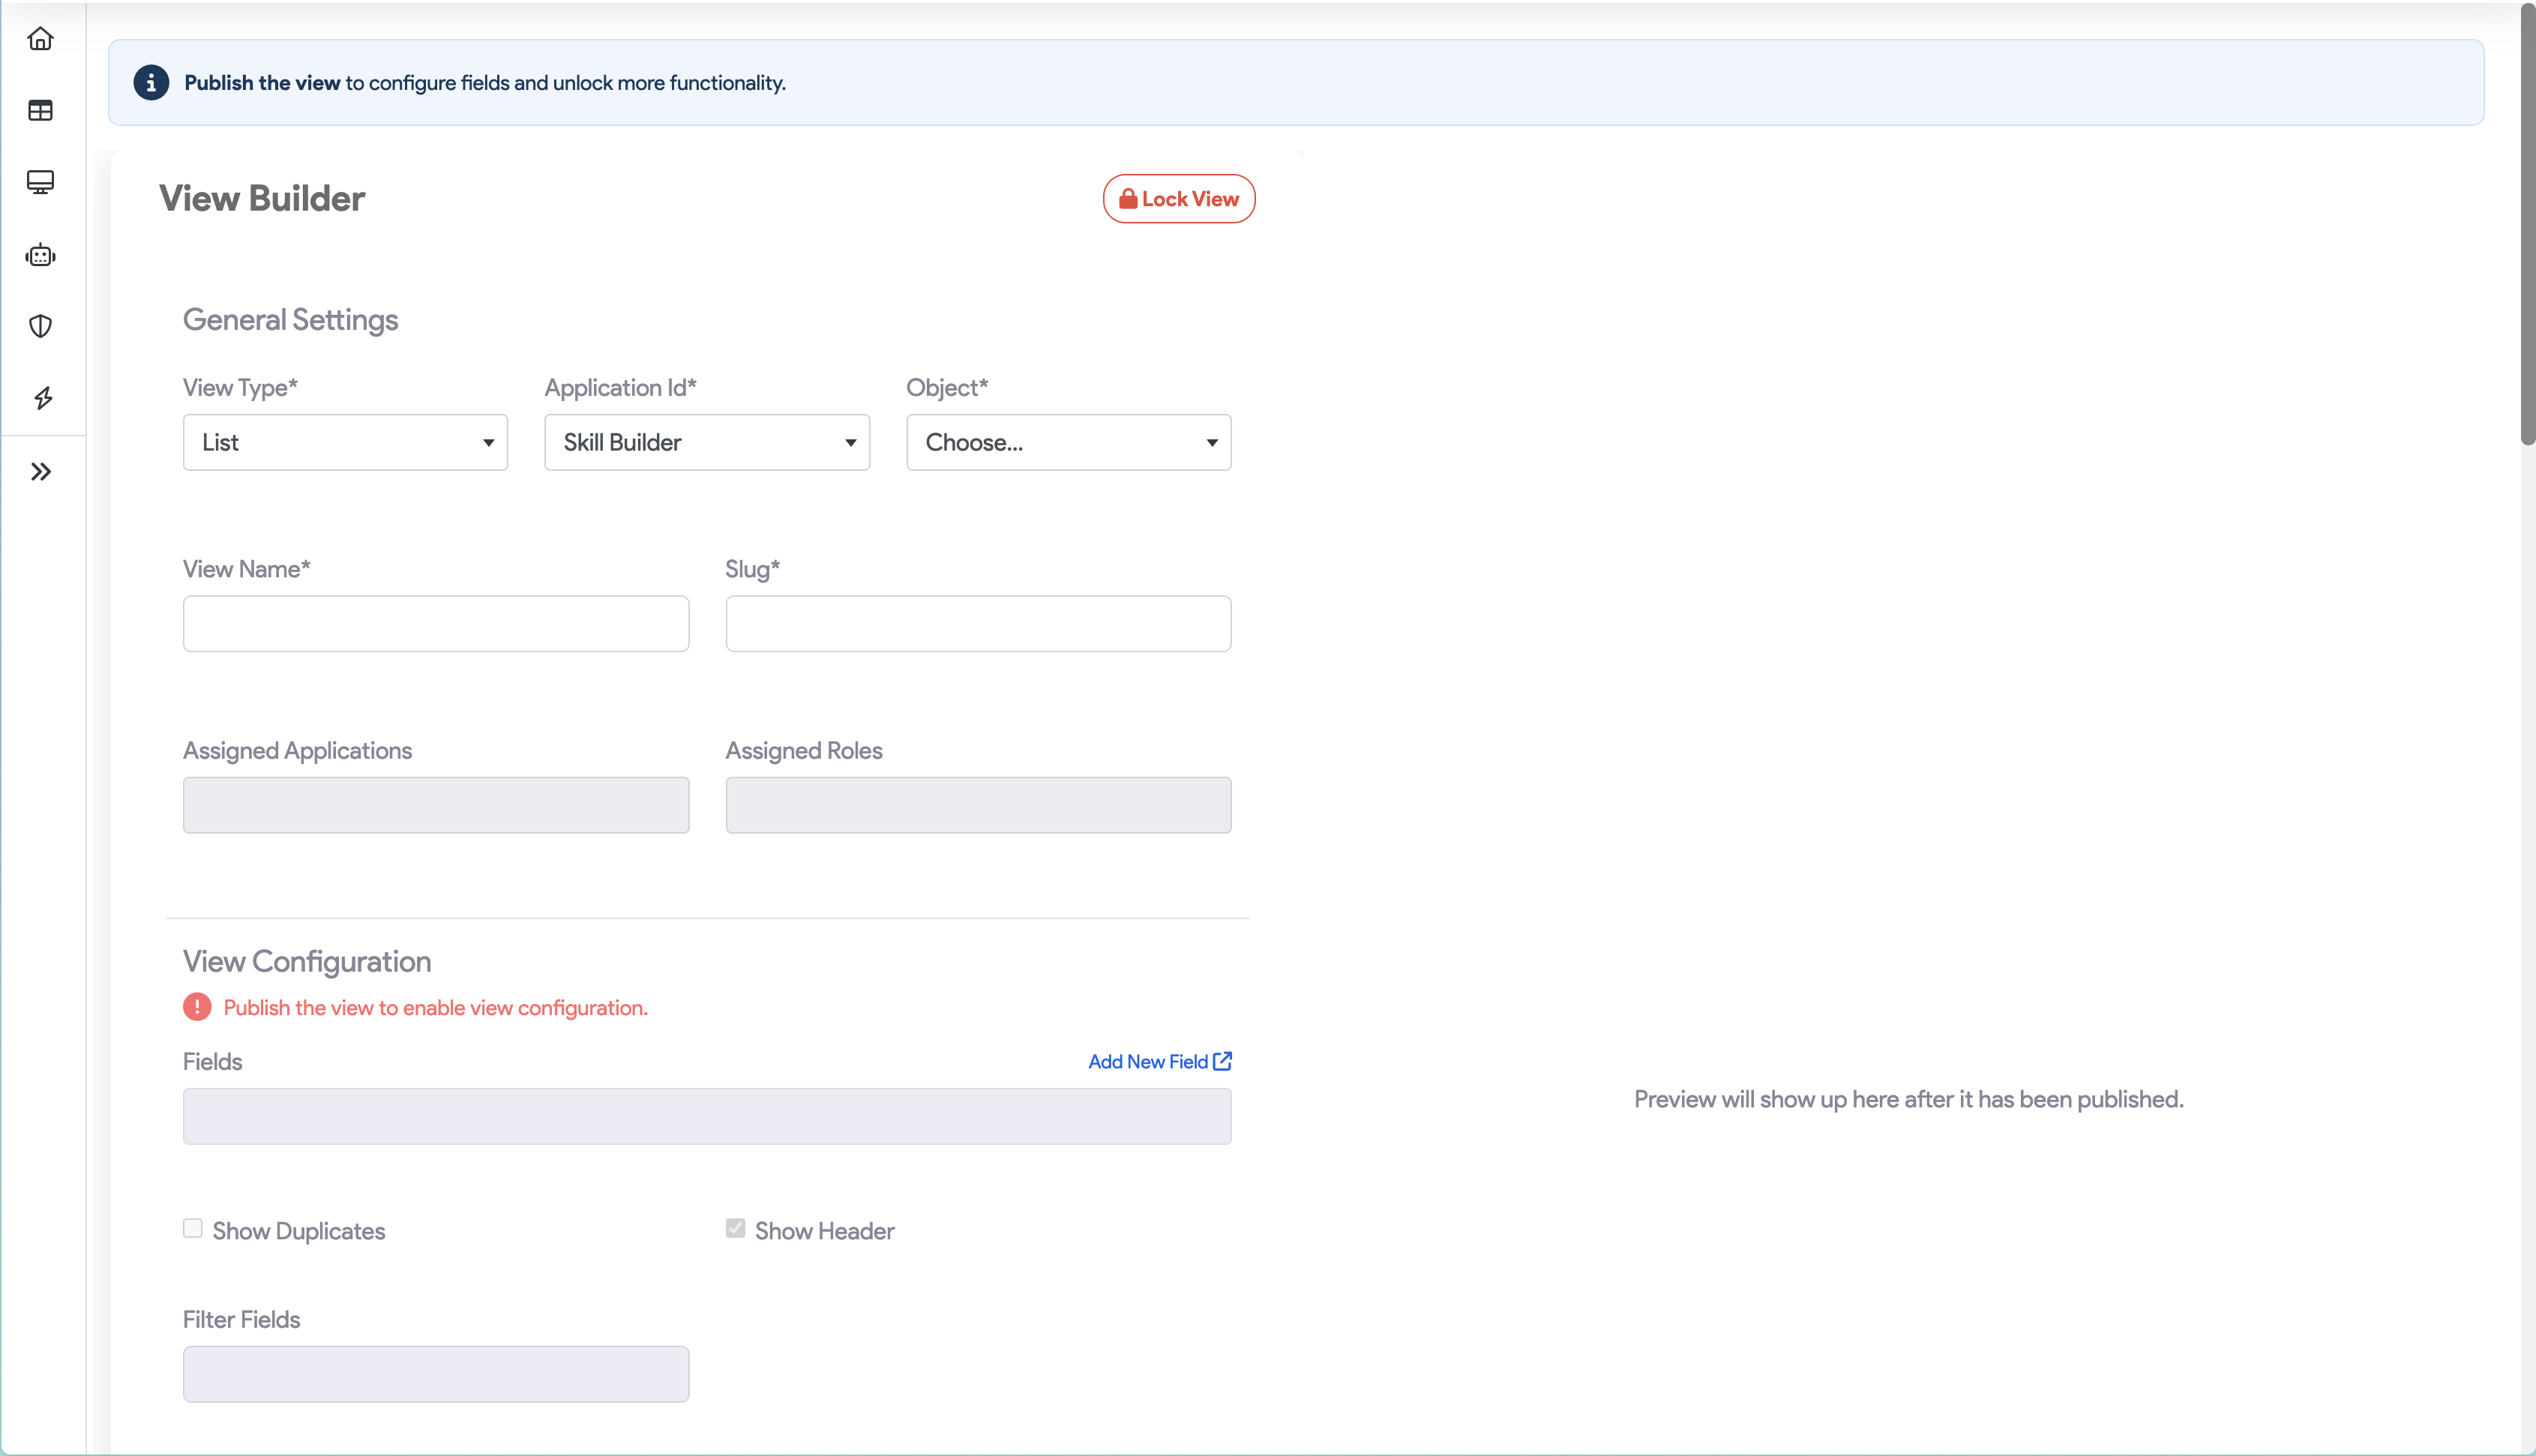Image resolution: width=2536 pixels, height=1456 pixels.
Task: Open the View Type dropdown
Action: pos(345,442)
